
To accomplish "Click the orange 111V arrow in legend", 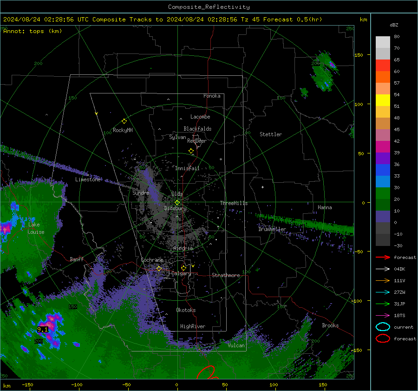I will (x=383, y=280).
